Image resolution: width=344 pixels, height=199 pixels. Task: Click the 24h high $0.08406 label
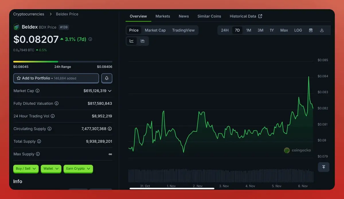coord(105,67)
